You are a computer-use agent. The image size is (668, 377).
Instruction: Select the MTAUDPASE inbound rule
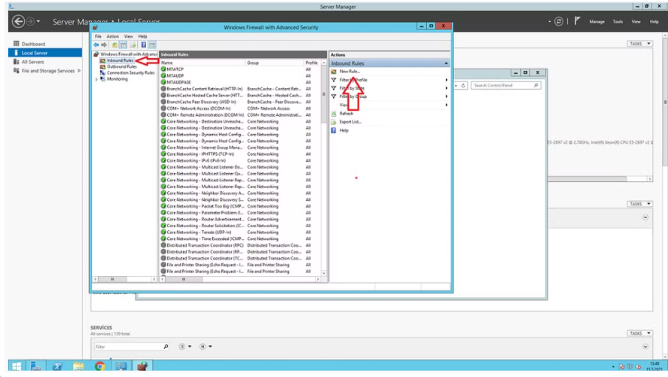[x=179, y=82]
